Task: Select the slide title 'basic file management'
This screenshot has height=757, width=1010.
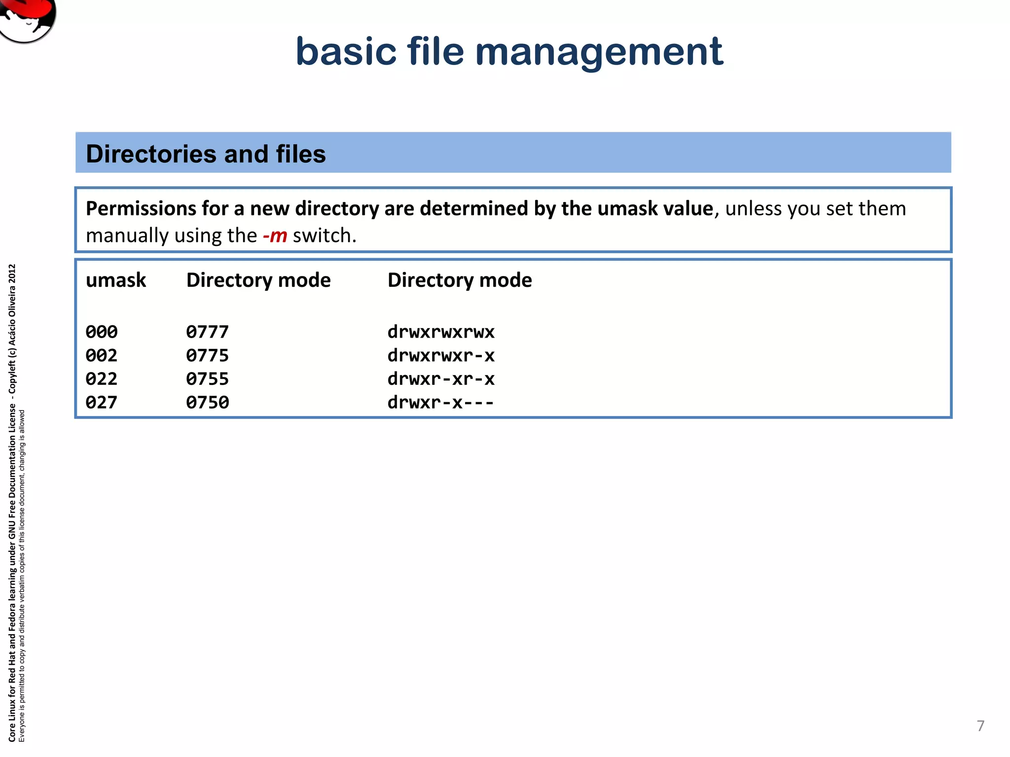Action: [509, 52]
